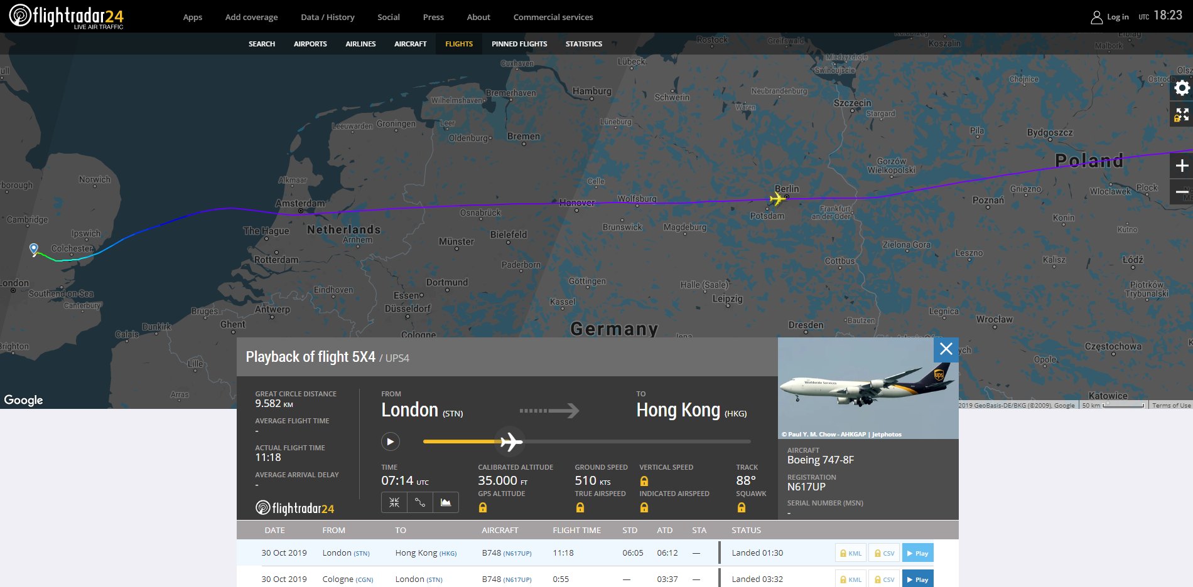1193x587 pixels.
Task: Click the Google logo on the map
Action: [23, 400]
